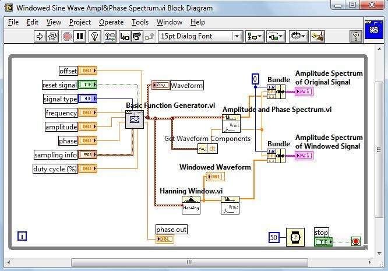Screen dimensions: 388x271
Task: Click the vertical scrollbar down arrow
Action: point(379,253)
